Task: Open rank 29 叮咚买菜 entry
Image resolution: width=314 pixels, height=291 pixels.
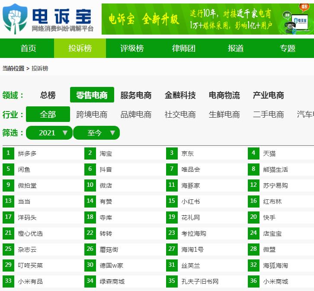Action: [30, 266]
